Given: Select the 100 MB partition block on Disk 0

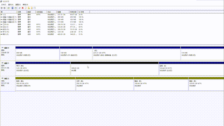Looking at the screenshot, I should pyautogui.click(x=76, y=53).
